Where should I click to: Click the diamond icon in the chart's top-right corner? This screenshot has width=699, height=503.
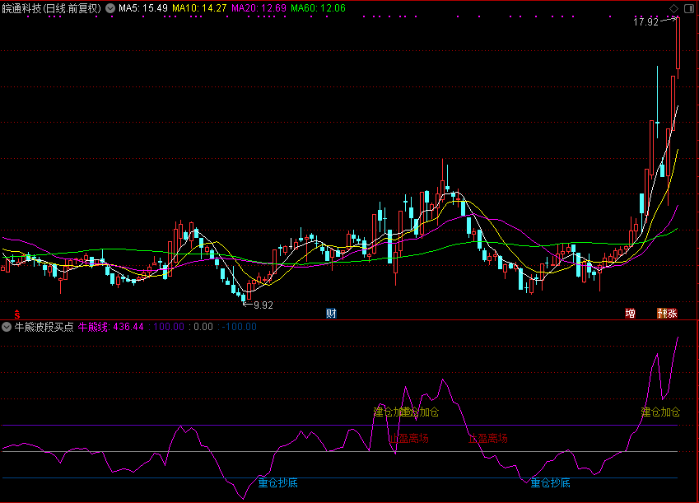(674, 8)
